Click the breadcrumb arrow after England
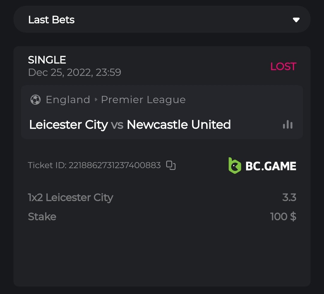324x294 pixels. coord(96,100)
